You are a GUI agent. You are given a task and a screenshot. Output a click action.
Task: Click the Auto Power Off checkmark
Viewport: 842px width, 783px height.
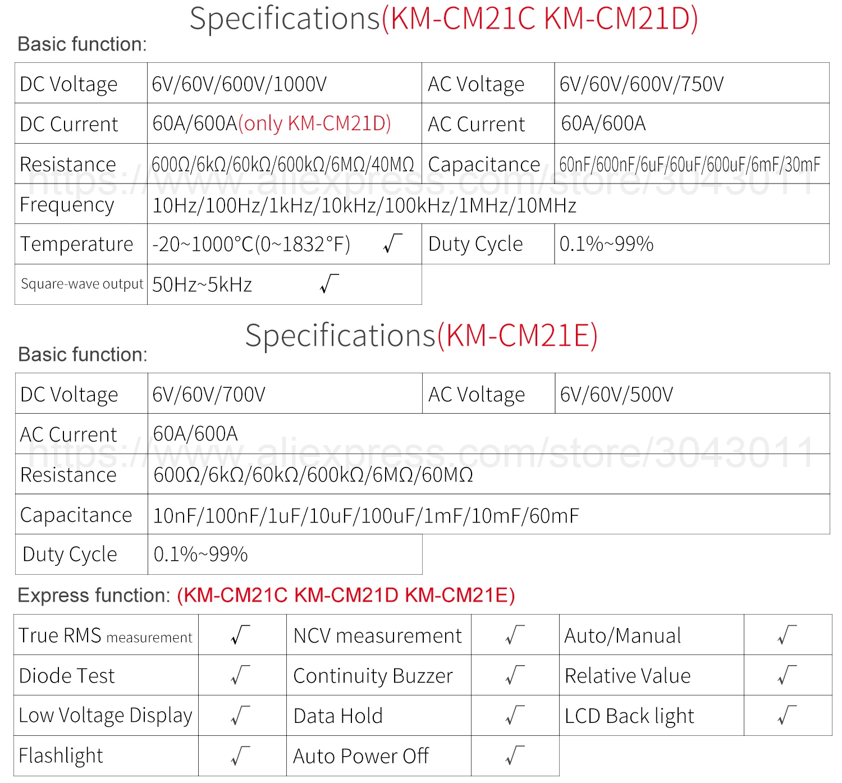click(x=515, y=755)
